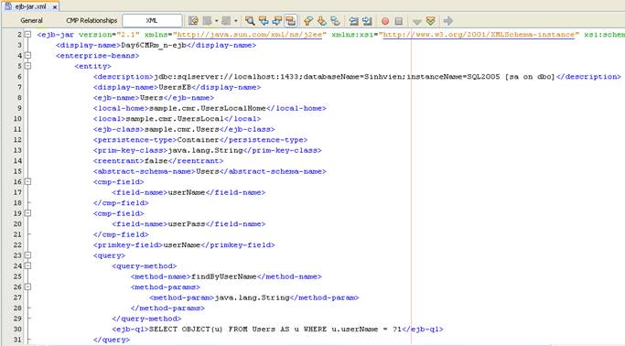Stop macro recording with square icon
The width and height of the screenshot is (625, 346).
point(399,21)
